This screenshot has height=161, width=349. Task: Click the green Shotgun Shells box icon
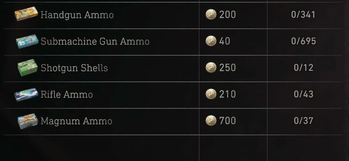click(27, 68)
